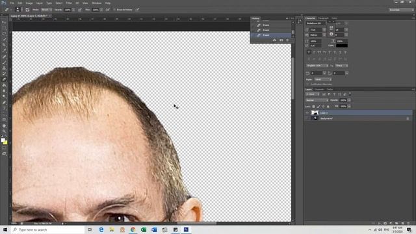Image resolution: width=416 pixels, height=234 pixels.
Task: Select the Path Selection tool
Action: click(x=4, y=114)
